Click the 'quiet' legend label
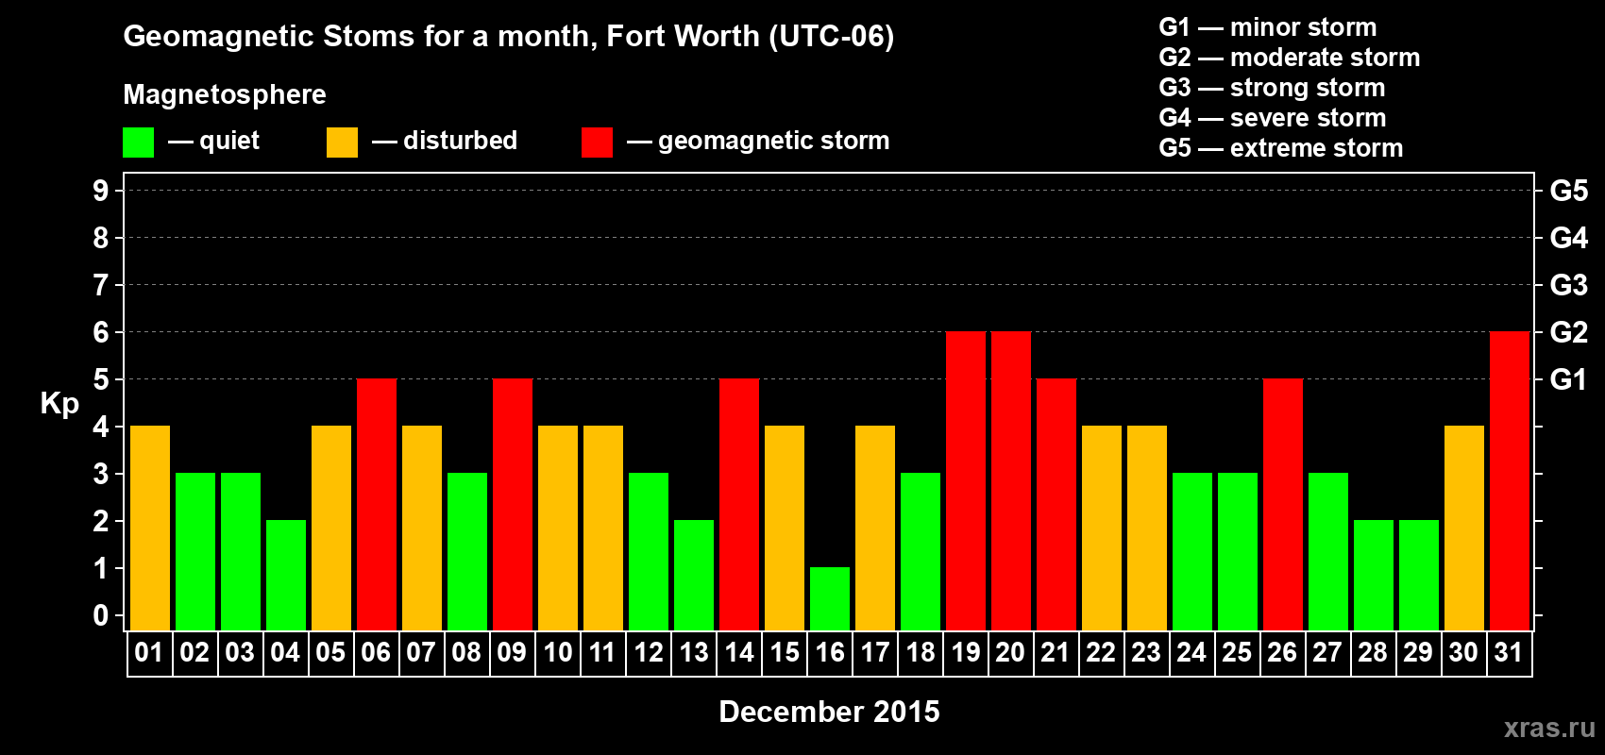Viewport: 1605px width, 755px height. pyautogui.click(x=229, y=142)
